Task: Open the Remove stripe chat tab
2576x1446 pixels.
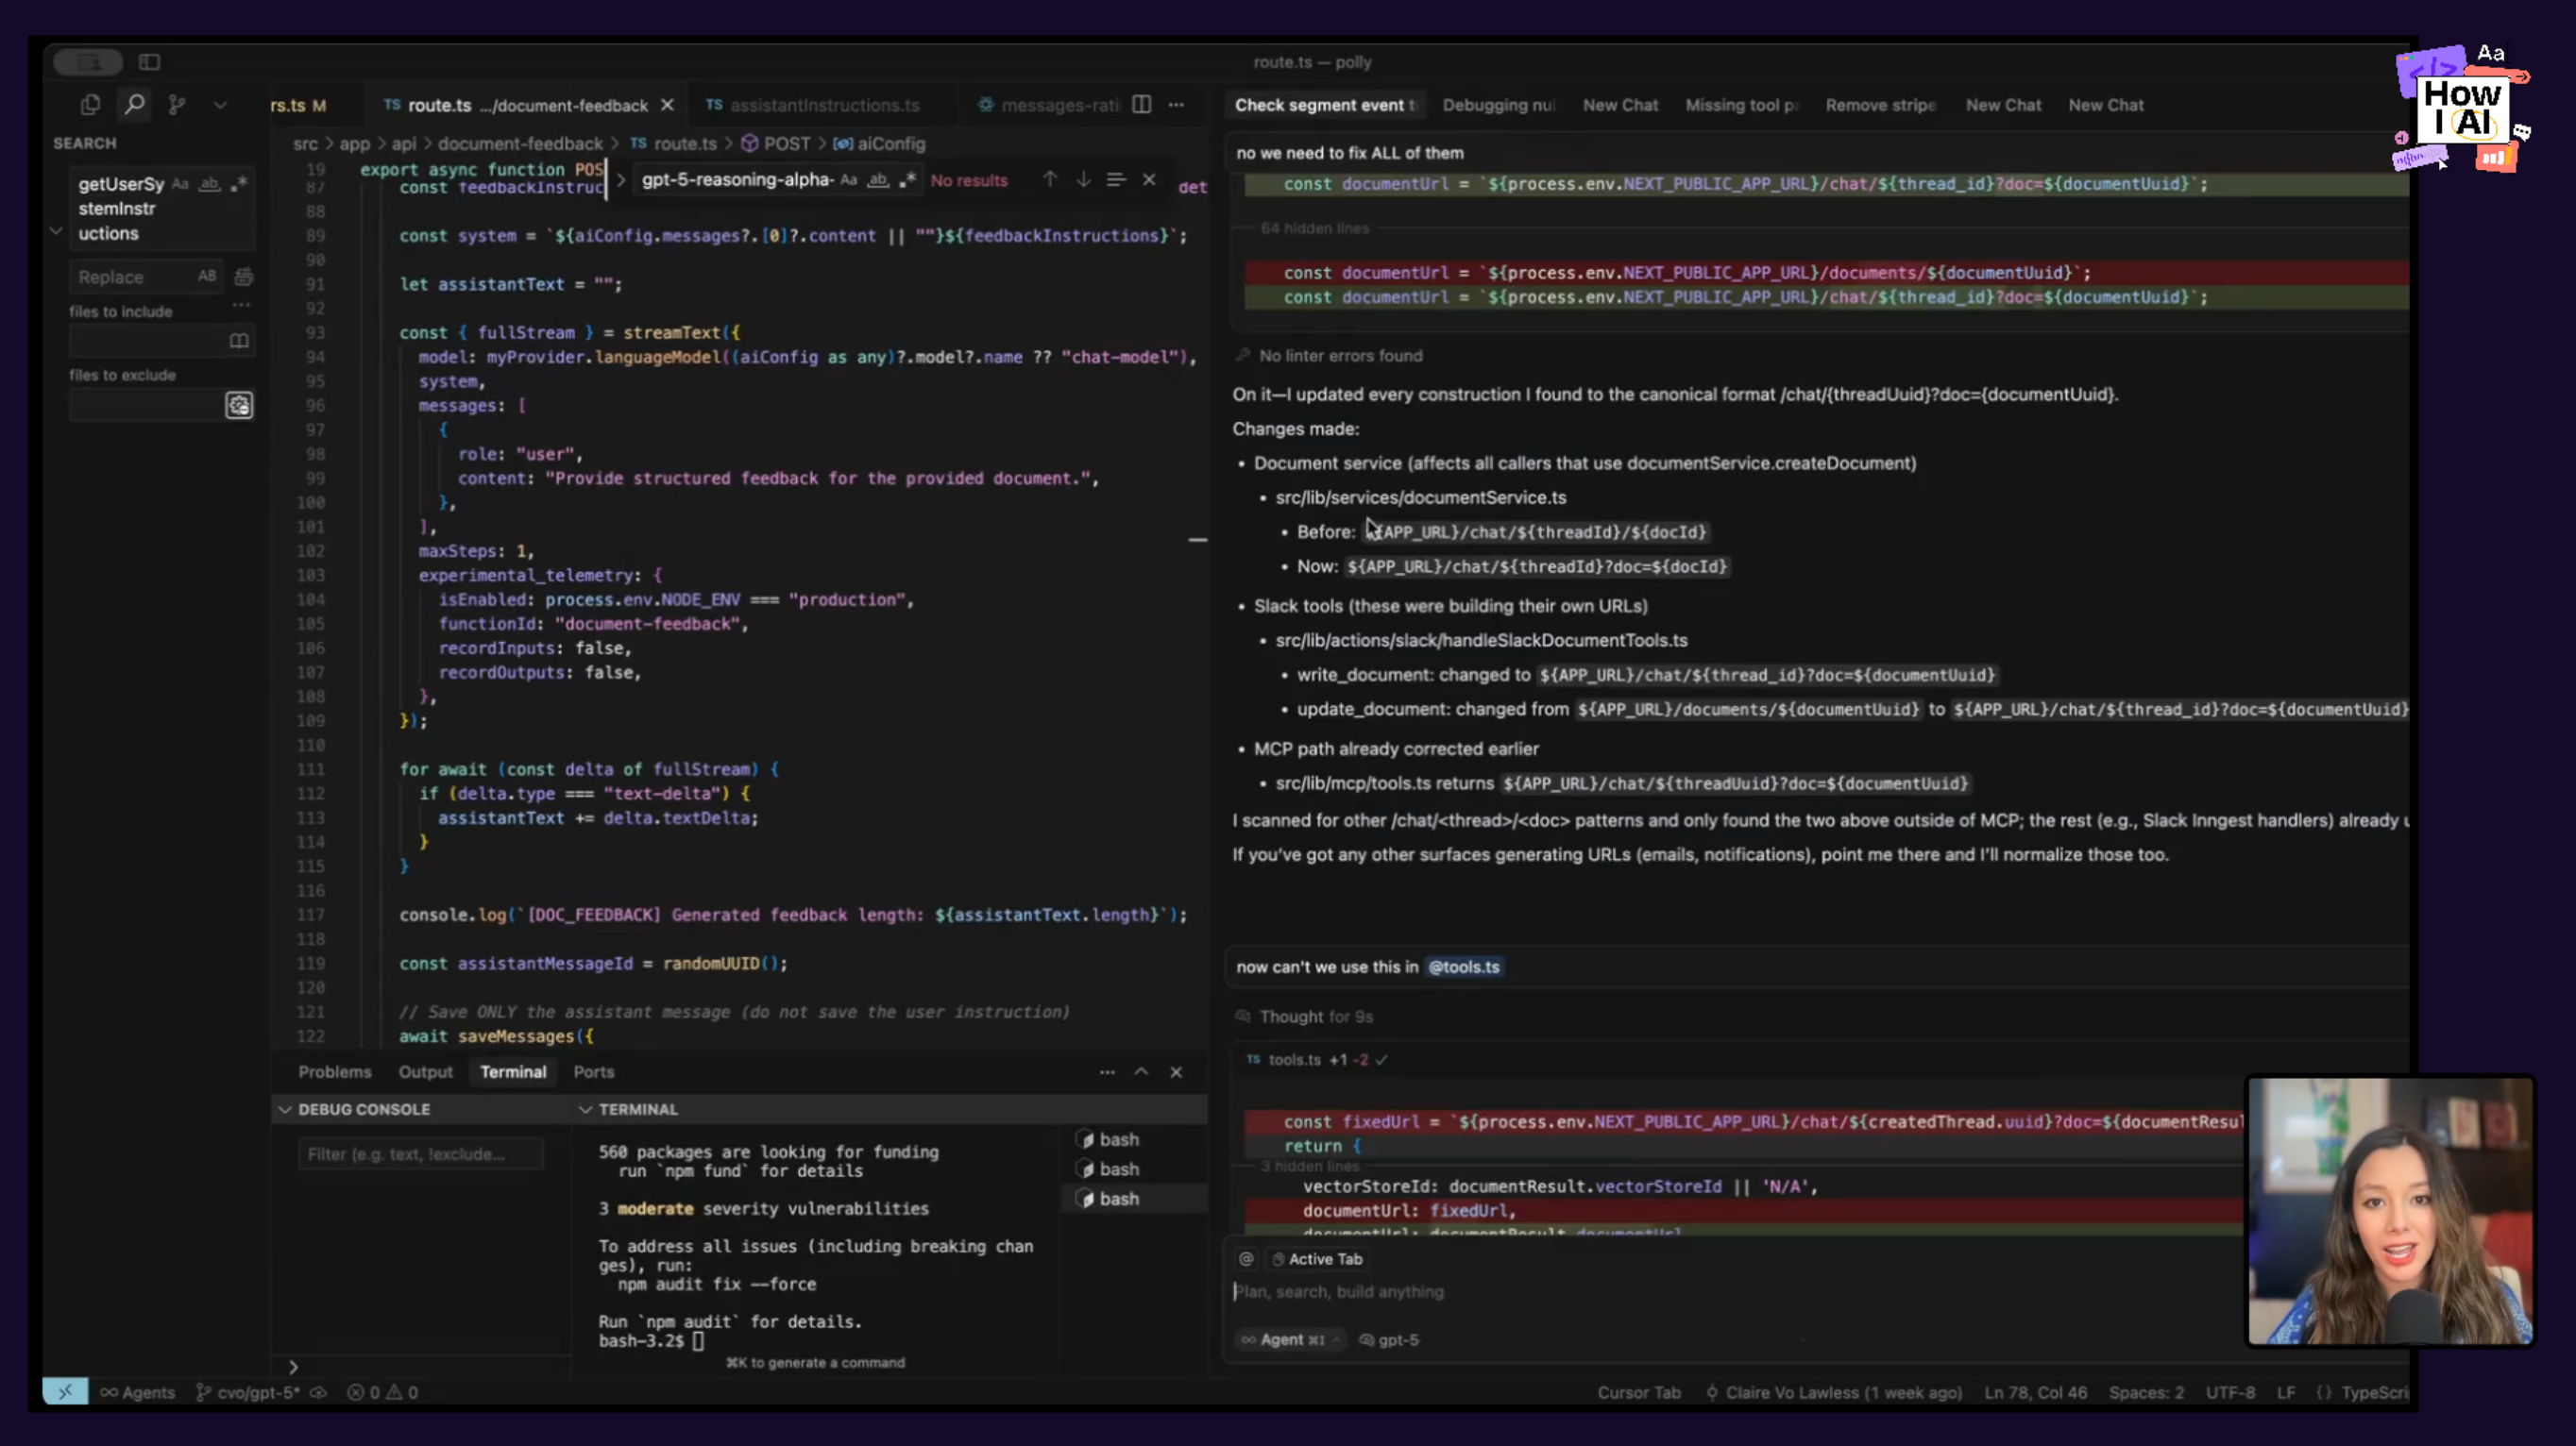Action: tap(1880, 105)
